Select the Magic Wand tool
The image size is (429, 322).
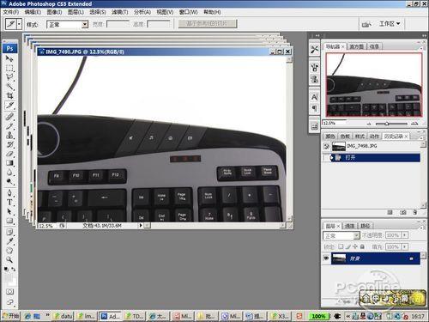click(9, 86)
